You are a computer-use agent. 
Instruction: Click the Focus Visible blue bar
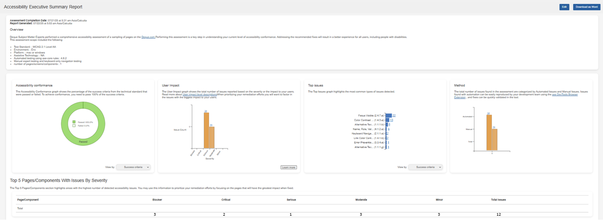click(389, 115)
